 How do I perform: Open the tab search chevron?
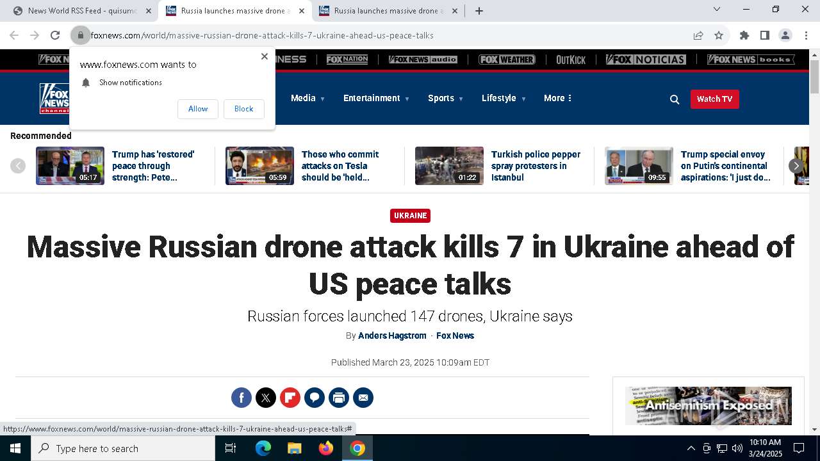point(717,9)
